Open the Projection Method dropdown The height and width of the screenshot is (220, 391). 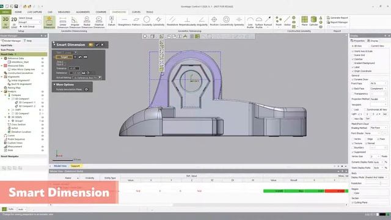click(379, 99)
